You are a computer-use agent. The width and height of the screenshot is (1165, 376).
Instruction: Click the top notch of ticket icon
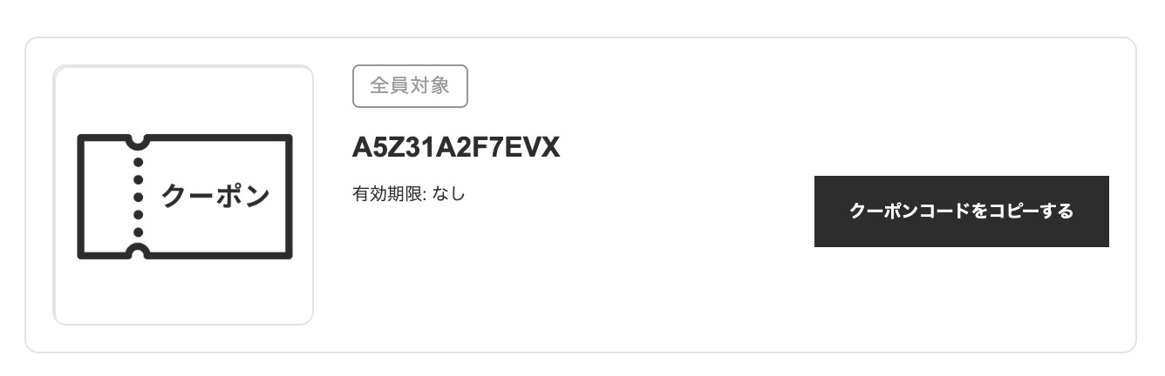[x=138, y=142]
